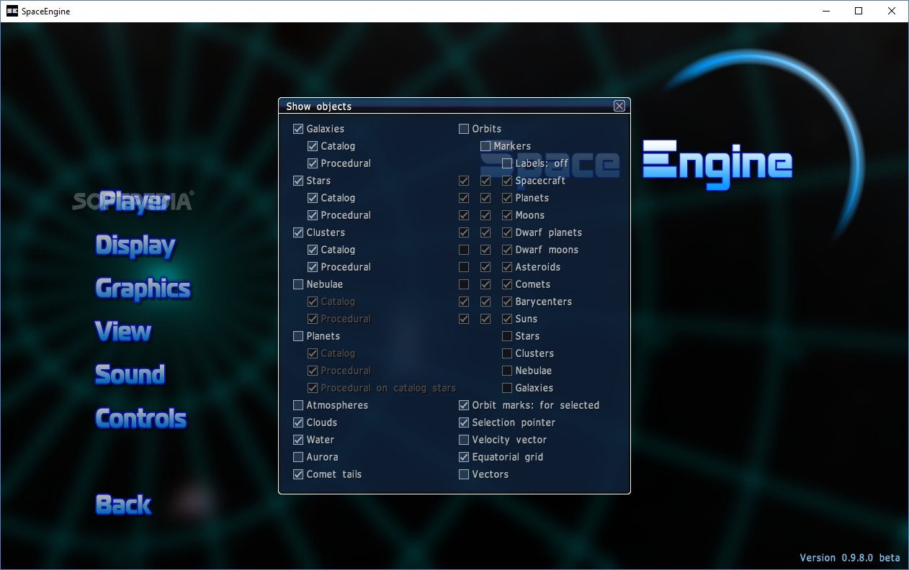Enable the Atmospheres checkbox
This screenshot has width=909, height=570.
[x=298, y=405]
